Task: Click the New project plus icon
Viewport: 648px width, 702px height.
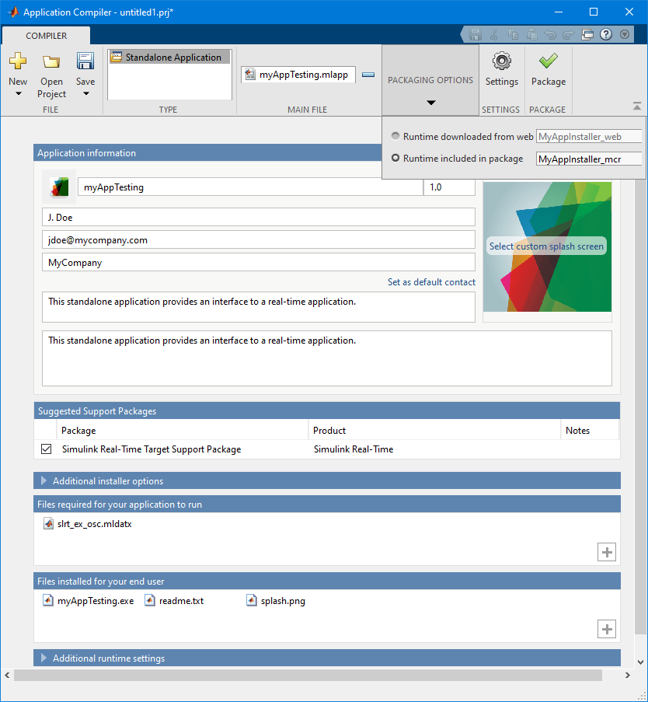Action: tap(18, 62)
